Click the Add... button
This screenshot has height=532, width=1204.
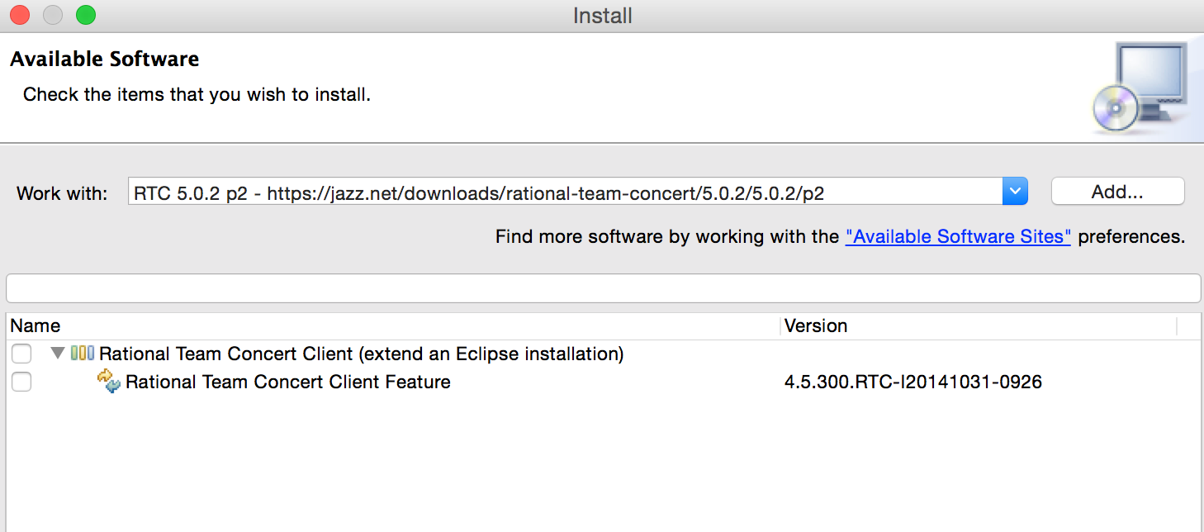[1117, 192]
